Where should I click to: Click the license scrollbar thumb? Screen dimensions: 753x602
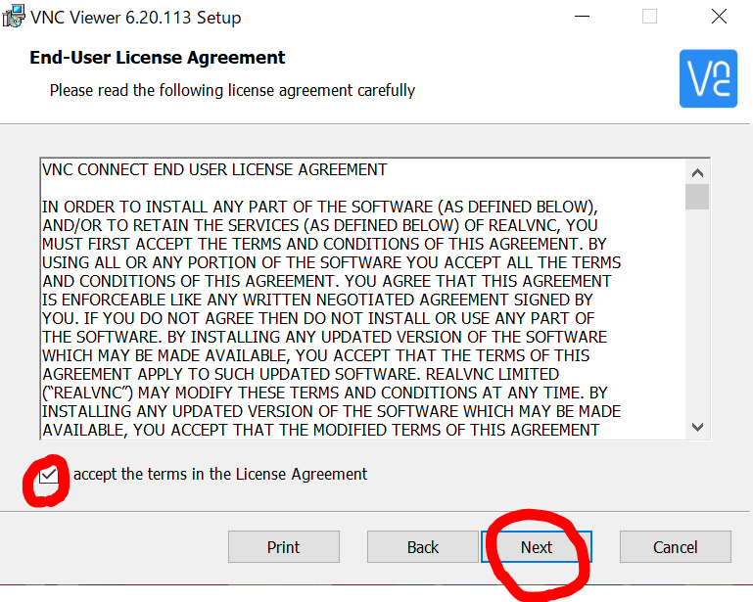697,197
